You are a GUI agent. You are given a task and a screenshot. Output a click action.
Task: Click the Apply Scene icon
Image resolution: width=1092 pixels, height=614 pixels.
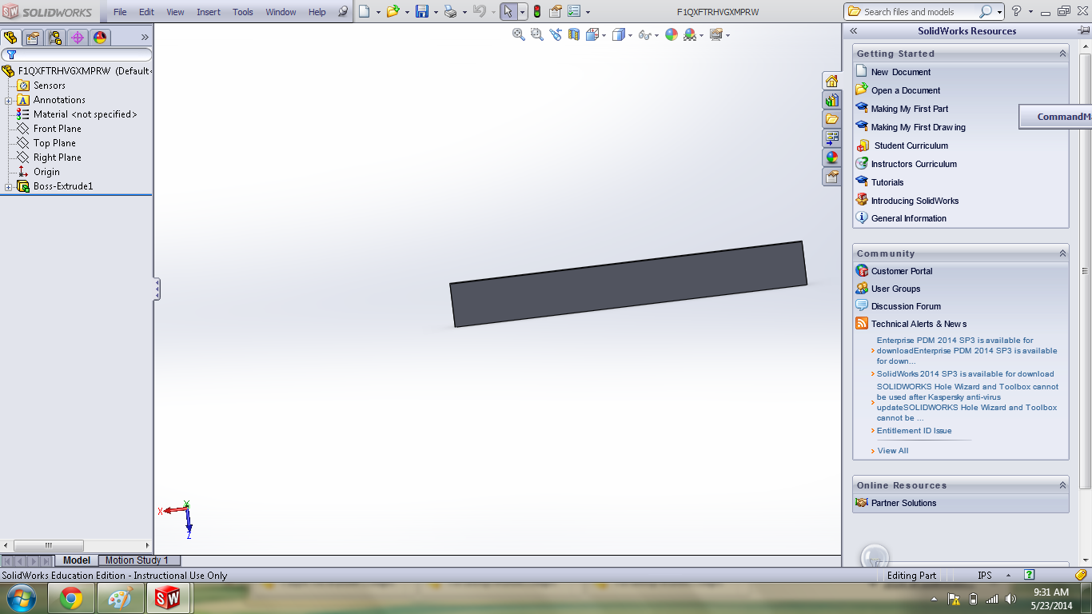pos(690,34)
